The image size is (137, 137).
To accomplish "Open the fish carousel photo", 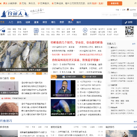I will 24,56.
